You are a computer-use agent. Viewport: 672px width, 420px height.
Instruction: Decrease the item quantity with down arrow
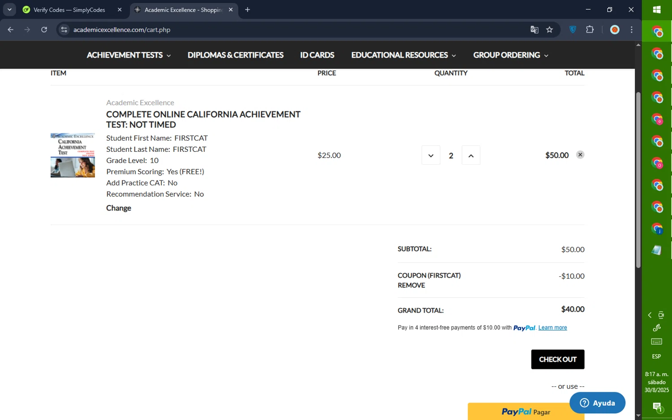click(431, 155)
